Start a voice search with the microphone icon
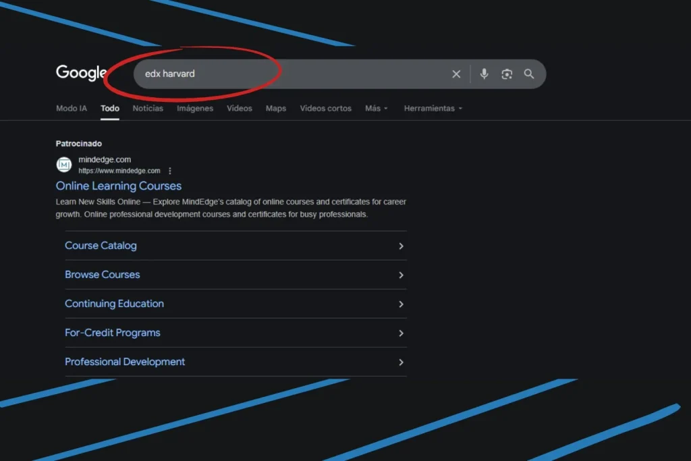This screenshot has height=461, width=691. (484, 74)
